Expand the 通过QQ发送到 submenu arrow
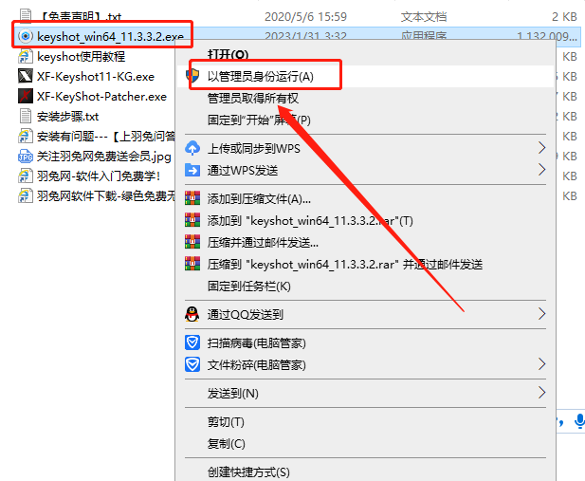 [x=542, y=314]
